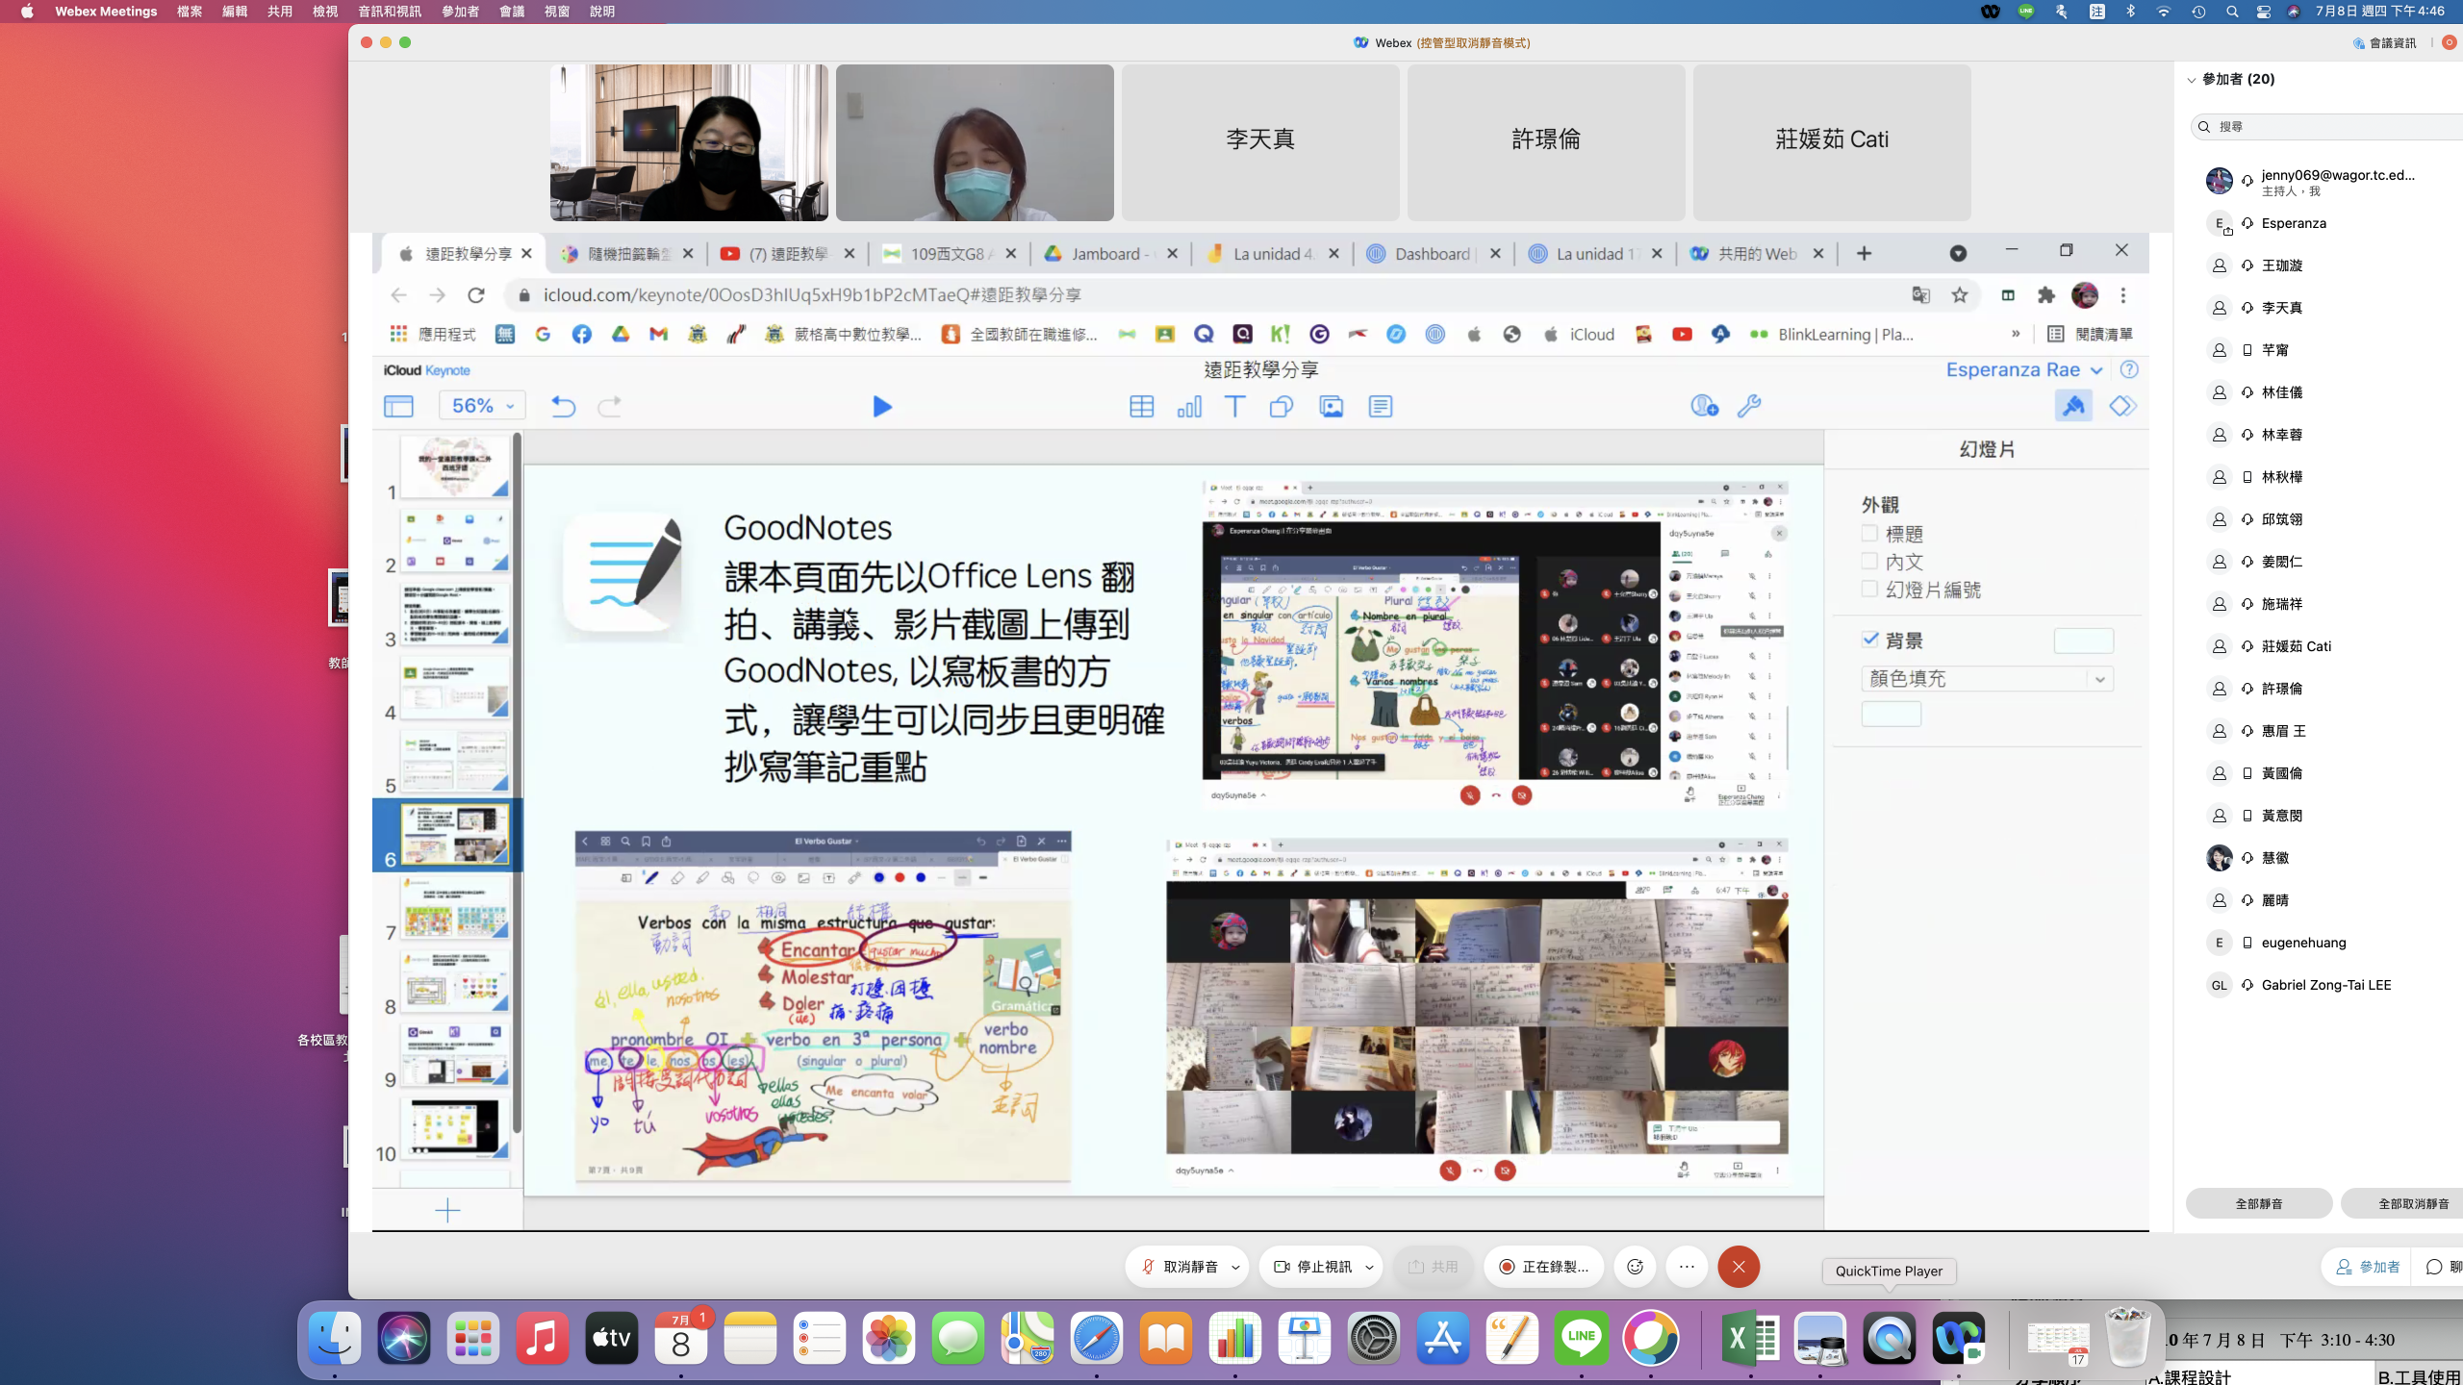This screenshot has width=2463, height=1385.
Task: Open the Shape insert icon
Action: point(1281,407)
